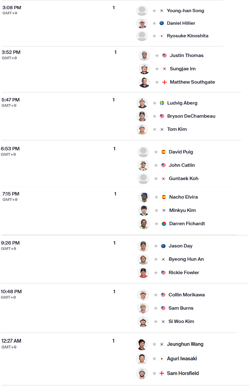Click Jeunghun Wang's profile picture
This screenshot has width=249, height=386.
pyautogui.click(x=142, y=344)
